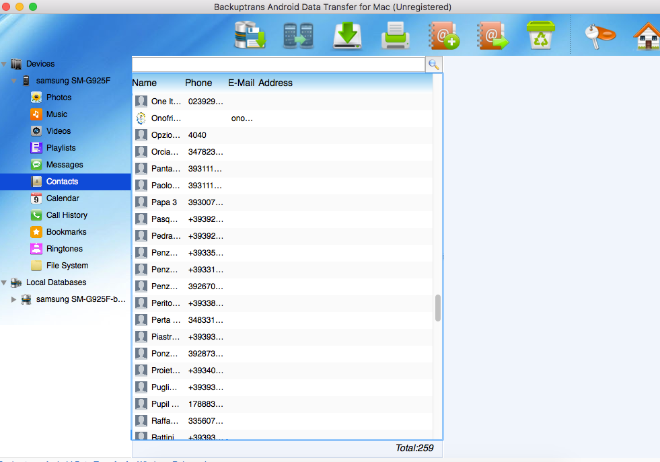
Task: Click the backup database toolbar icon
Action: [x=250, y=36]
